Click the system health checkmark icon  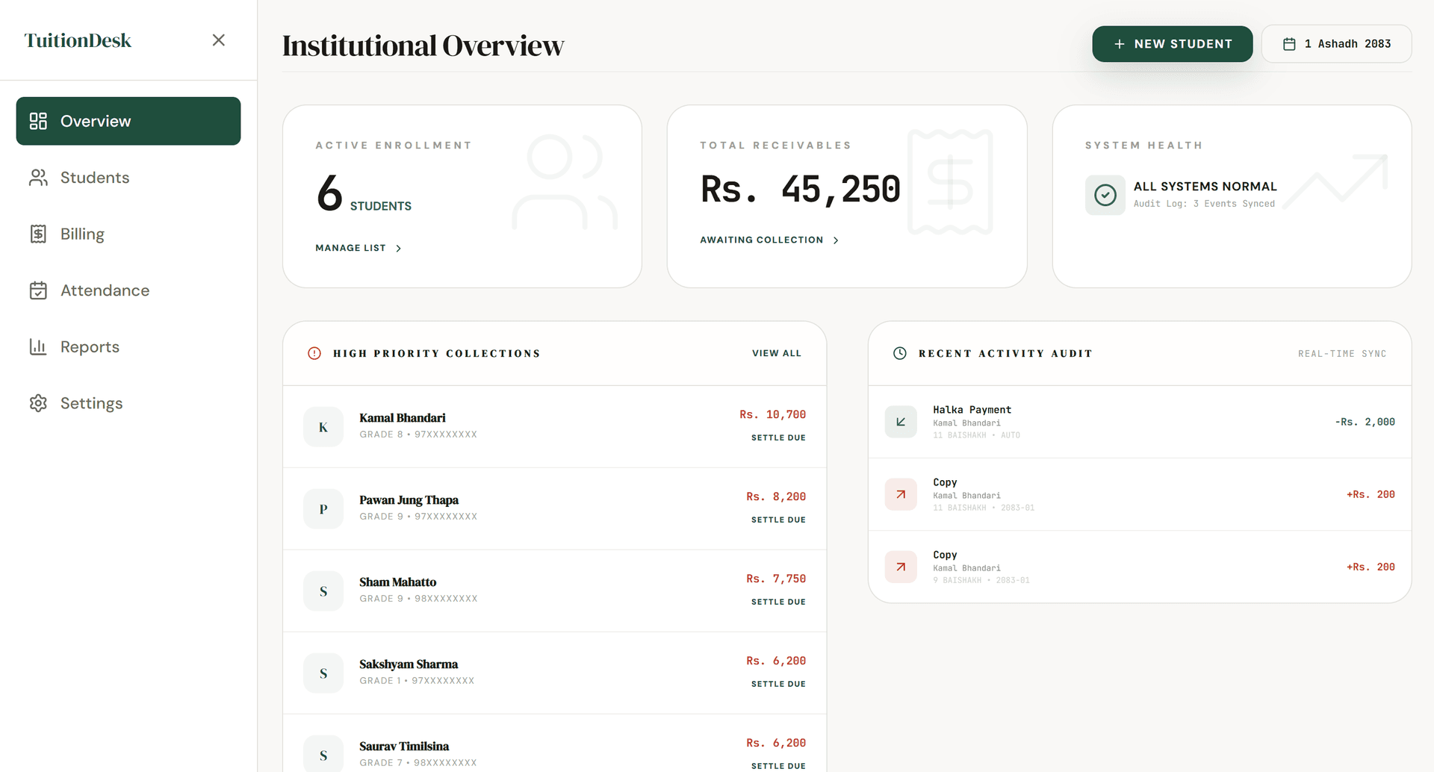tap(1105, 195)
